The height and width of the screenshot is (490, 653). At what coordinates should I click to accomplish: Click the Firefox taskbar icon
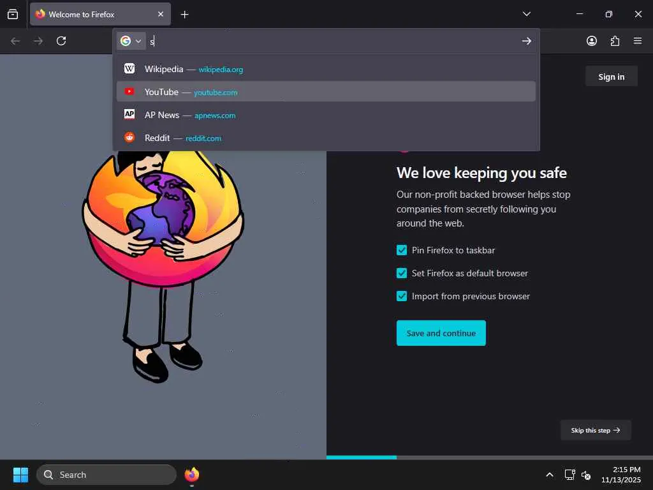[192, 475]
